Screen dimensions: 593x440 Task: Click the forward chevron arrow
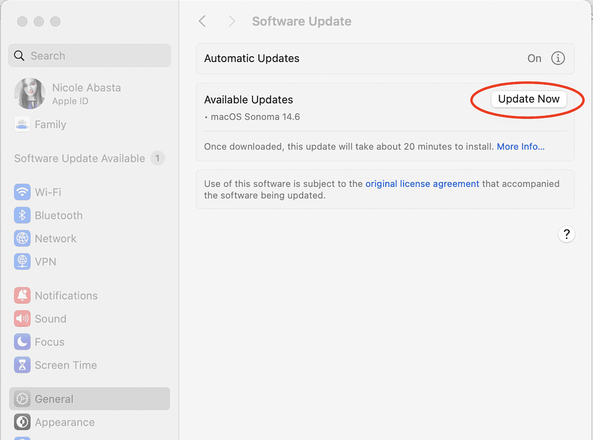232,21
